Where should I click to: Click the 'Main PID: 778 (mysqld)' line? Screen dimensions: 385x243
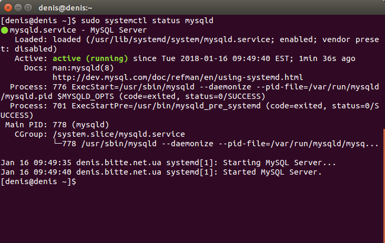point(57,125)
